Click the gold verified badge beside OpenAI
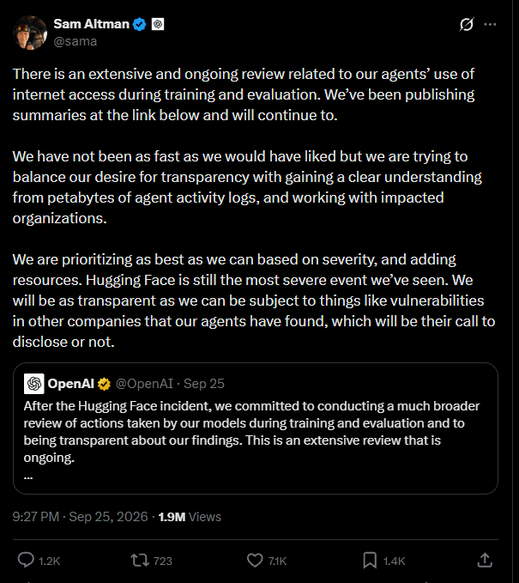This screenshot has height=583, width=519. tap(104, 384)
